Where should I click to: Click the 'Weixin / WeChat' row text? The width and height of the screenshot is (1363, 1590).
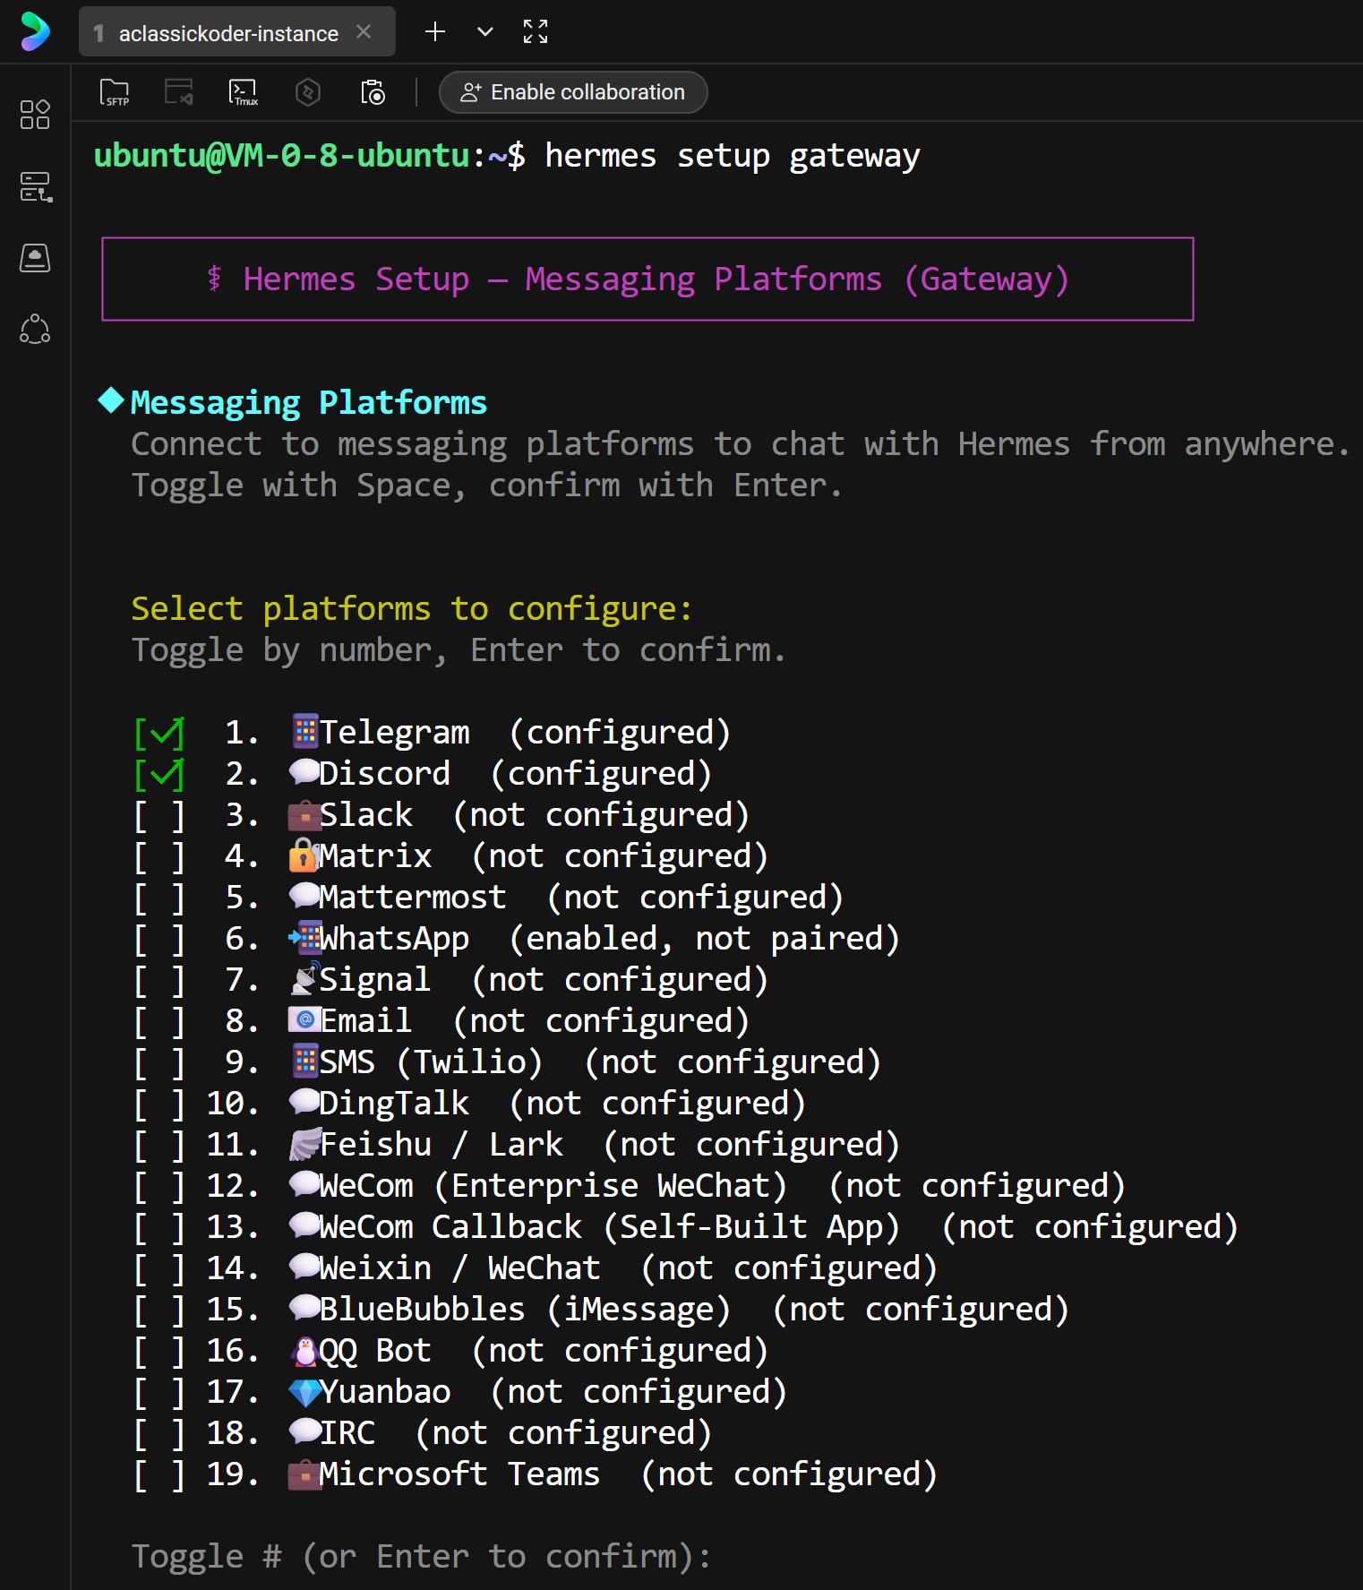459,1268
